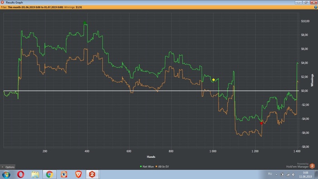Image resolution: width=318 pixels, height=179 pixels.
Task: Click the red low-point marker on graph
Action: point(261,123)
